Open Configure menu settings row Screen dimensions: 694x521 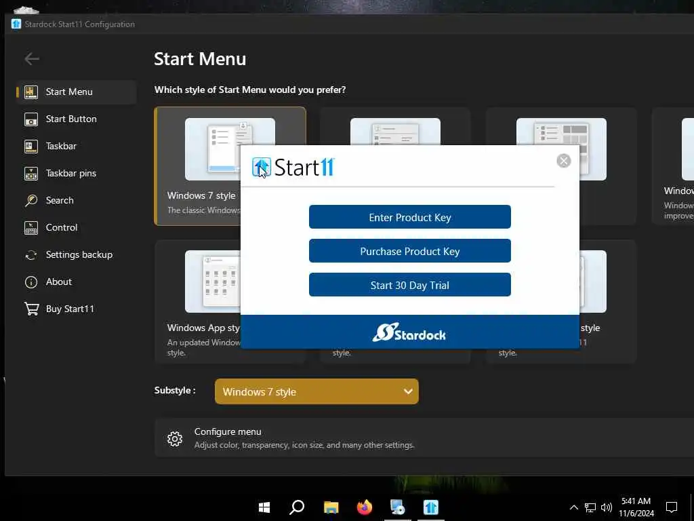pos(424,438)
